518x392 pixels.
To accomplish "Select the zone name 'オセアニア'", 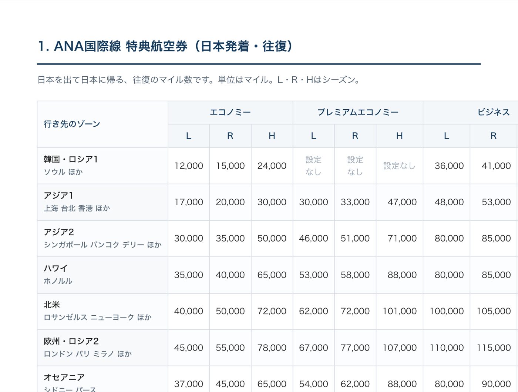I will [x=64, y=378].
